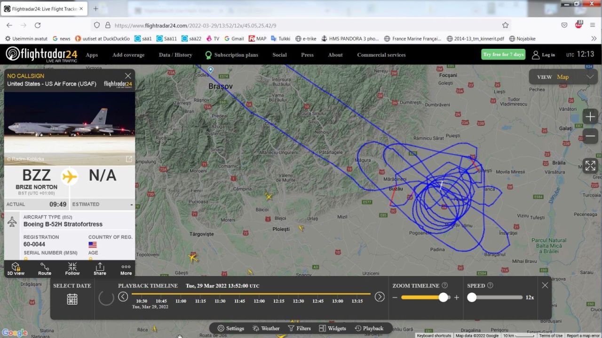
Task: Open the Press menu item
Action: pos(307,55)
